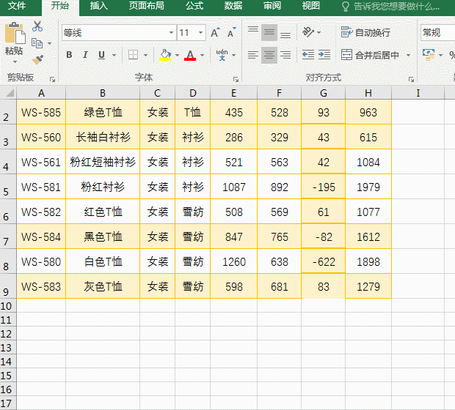Toggle Italic formatting

click(x=85, y=55)
